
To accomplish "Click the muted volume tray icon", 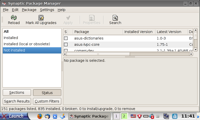I will pos(152,116).
